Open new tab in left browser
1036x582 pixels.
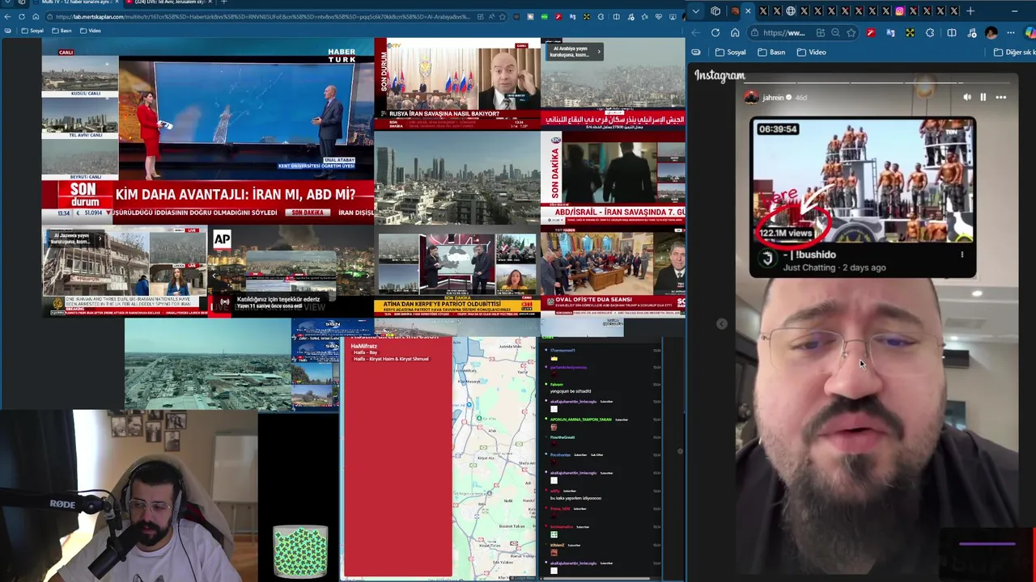tap(224, 2)
